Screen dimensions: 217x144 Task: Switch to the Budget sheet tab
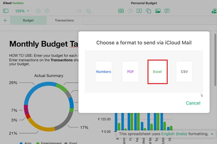[x=28, y=20]
